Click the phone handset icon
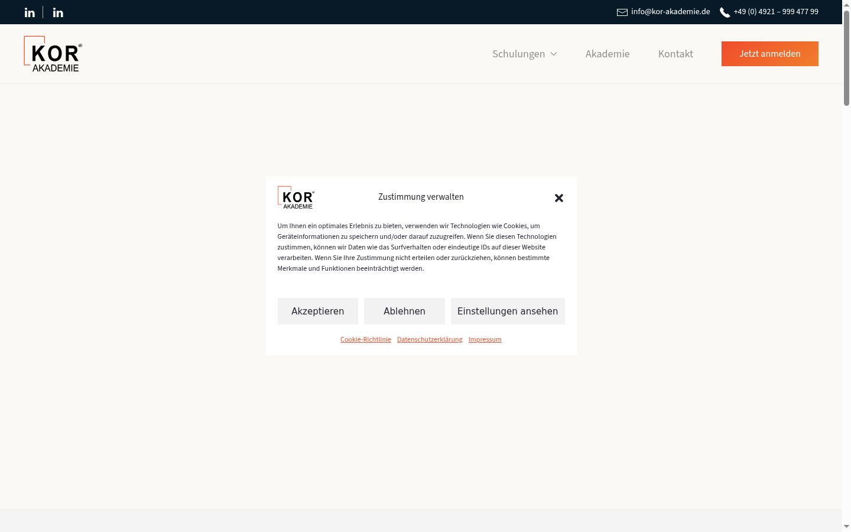851x532 pixels. tap(725, 12)
